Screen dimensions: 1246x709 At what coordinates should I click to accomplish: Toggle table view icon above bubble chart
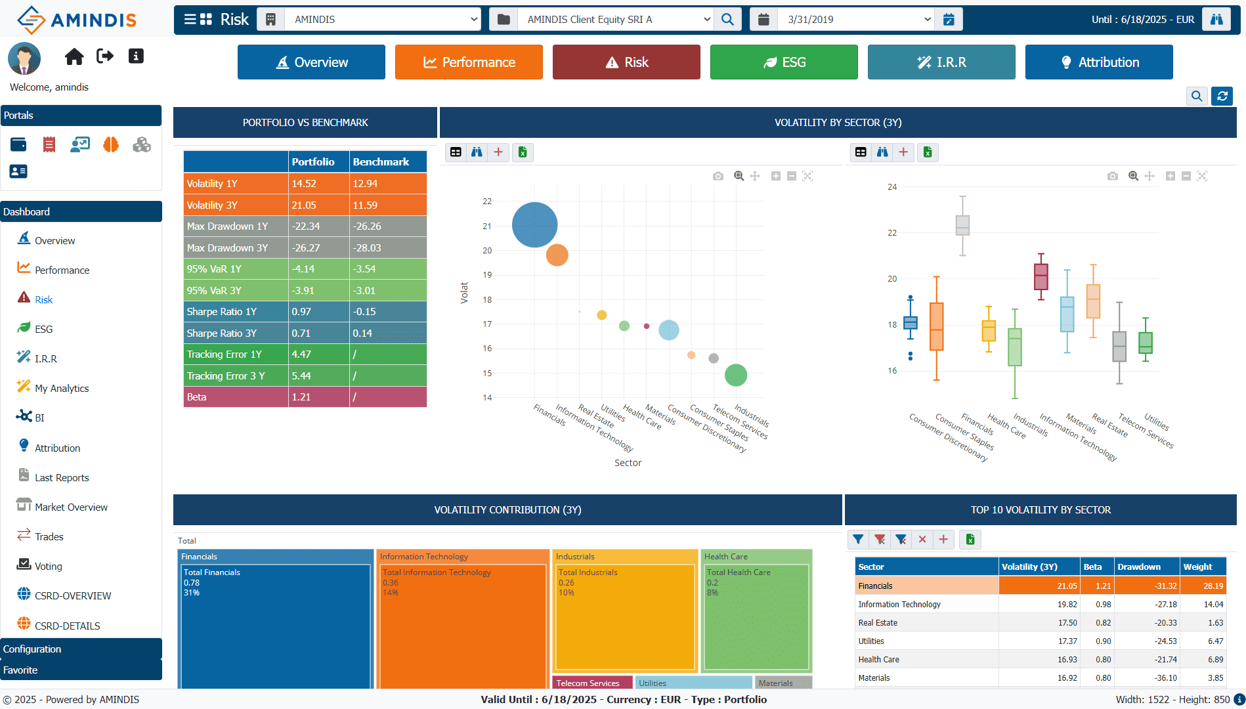point(456,152)
